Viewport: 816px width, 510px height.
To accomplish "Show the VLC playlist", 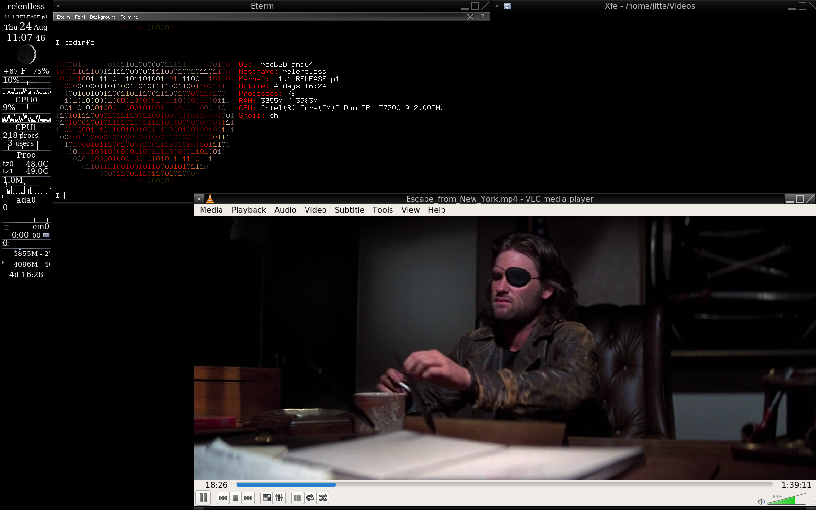I will [298, 498].
